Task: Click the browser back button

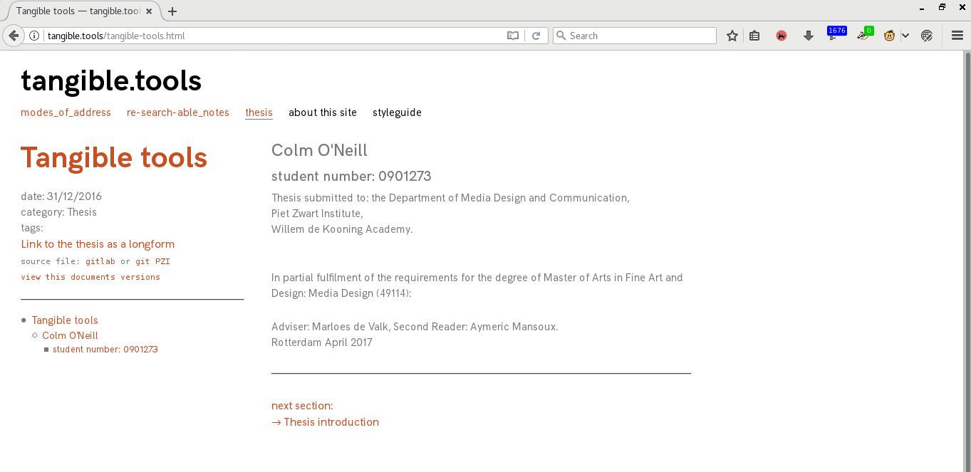Action: pyautogui.click(x=14, y=36)
